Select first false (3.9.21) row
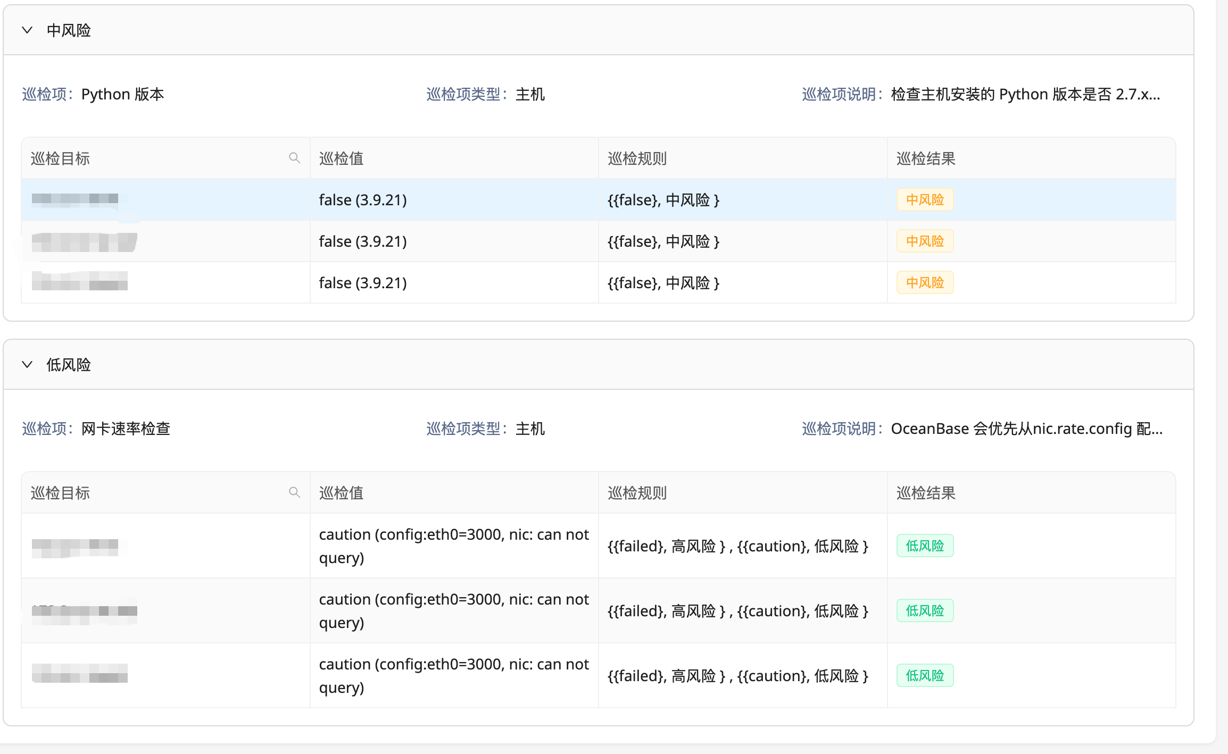1228x754 pixels. pyautogui.click(x=599, y=200)
